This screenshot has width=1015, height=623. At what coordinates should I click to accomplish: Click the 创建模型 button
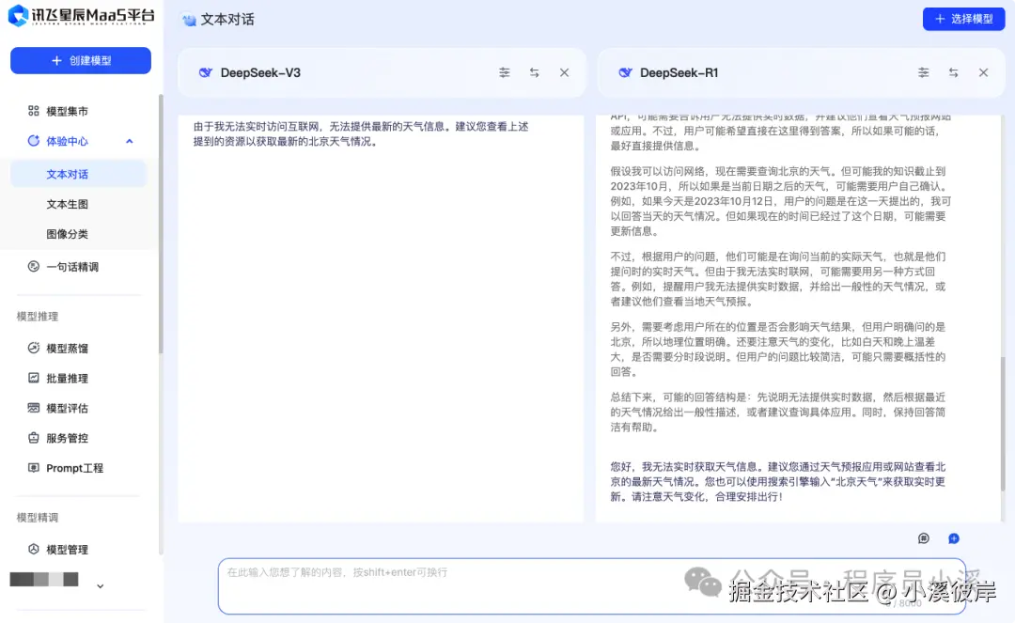tap(81, 60)
